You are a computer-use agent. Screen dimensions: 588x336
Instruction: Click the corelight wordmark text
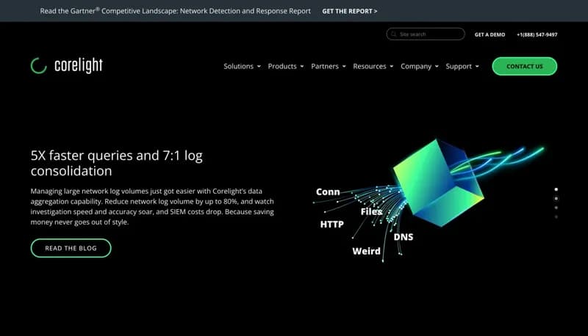click(x=79, y=65)
